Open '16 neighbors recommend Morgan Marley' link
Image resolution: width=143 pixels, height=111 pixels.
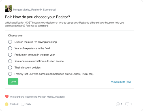tap(37, 97)
